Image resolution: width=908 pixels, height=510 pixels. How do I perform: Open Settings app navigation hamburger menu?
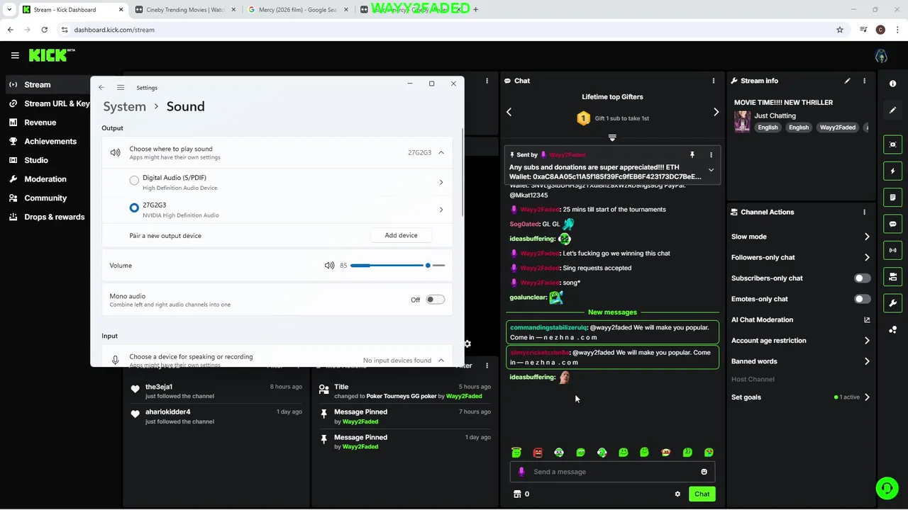pos(121,88)
